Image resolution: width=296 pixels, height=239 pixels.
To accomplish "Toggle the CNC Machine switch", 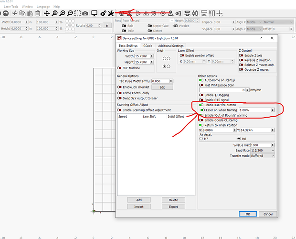I will 119,68.
